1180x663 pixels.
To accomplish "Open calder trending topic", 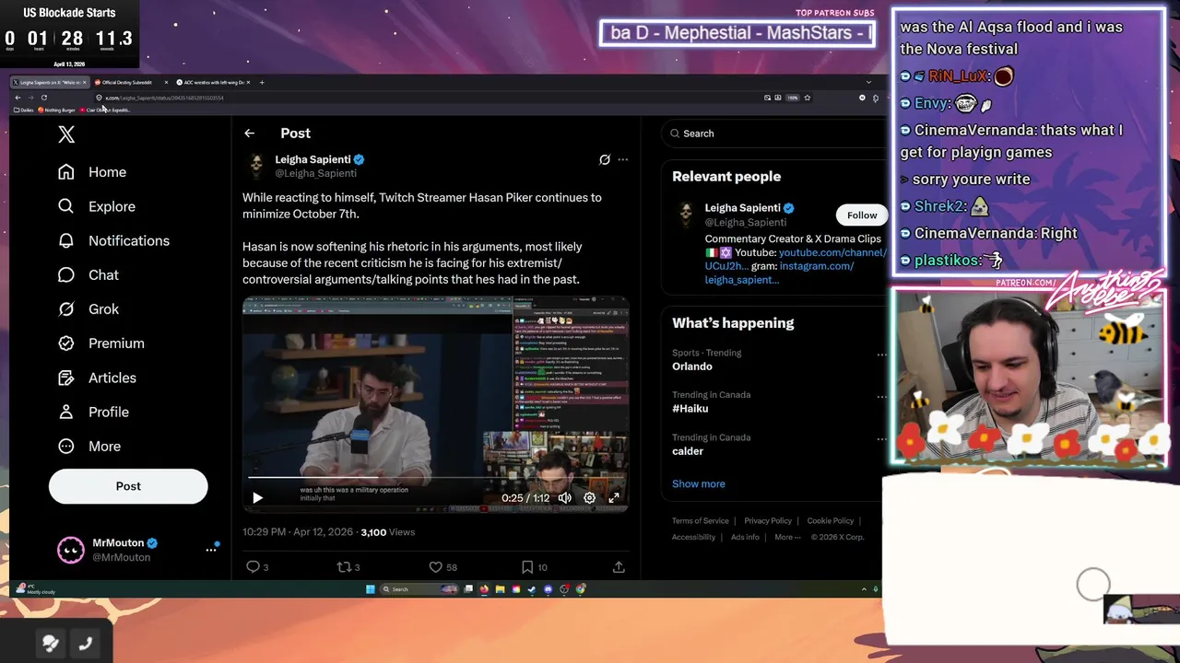I will (688, 451).
